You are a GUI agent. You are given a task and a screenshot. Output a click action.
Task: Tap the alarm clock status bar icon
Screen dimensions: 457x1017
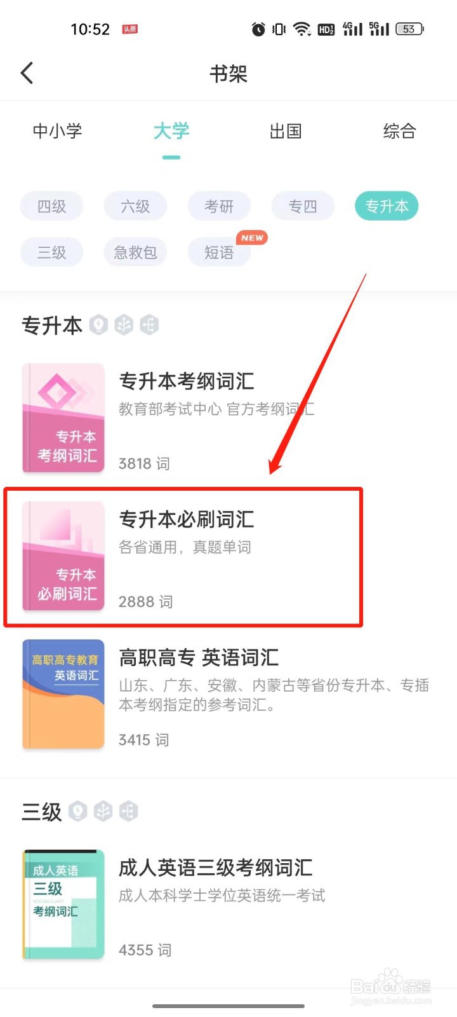point(258,29)
